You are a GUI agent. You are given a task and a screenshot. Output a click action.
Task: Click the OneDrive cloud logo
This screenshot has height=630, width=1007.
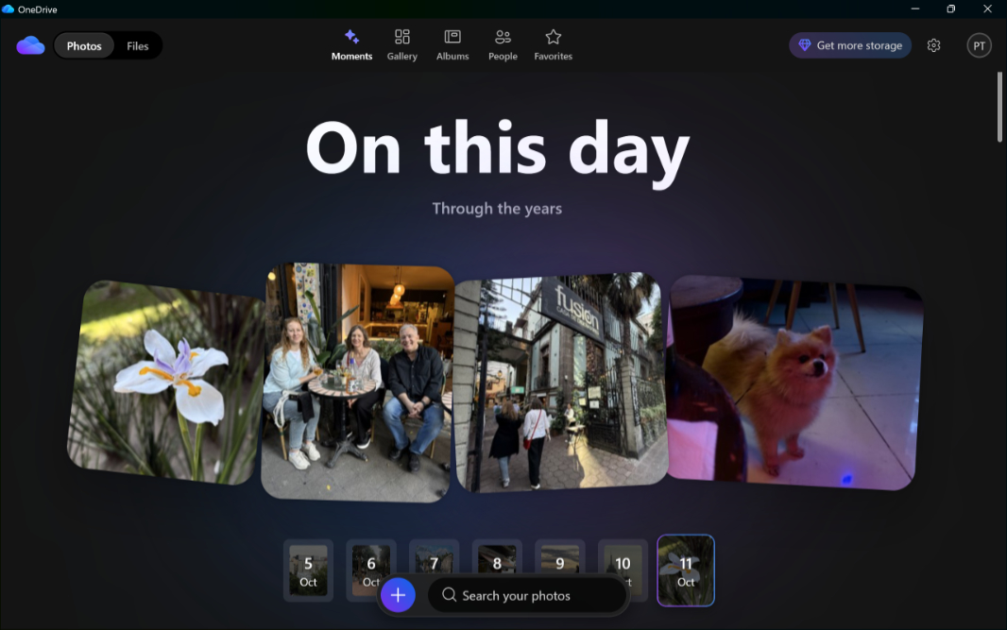pos(30,45)
